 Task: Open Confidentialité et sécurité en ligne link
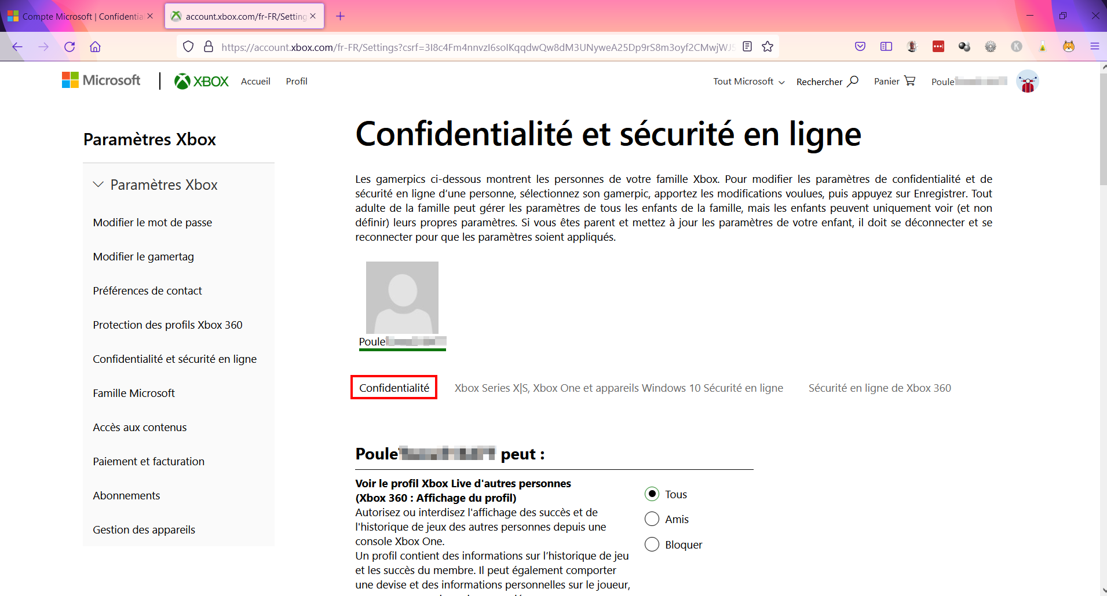tap(174, 359)
